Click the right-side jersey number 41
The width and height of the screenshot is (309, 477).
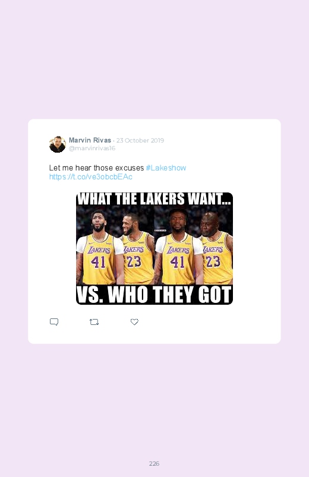pos(177,262)
